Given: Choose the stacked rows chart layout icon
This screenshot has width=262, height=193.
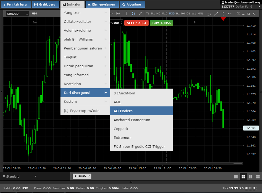Looking at the screenshot, I should coord(258,177).
